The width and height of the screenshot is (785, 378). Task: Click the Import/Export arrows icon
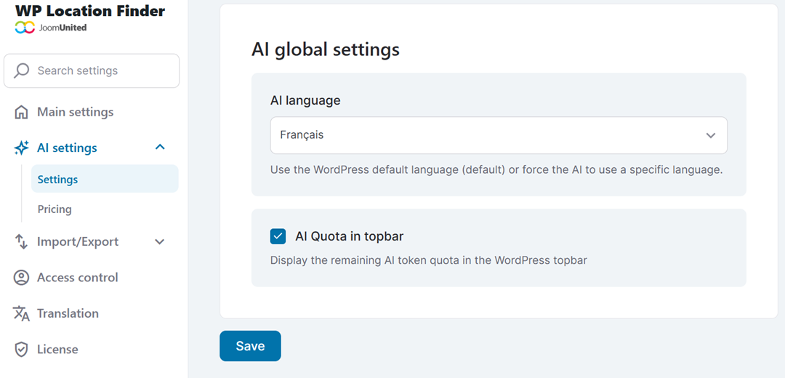click(21, 242)
